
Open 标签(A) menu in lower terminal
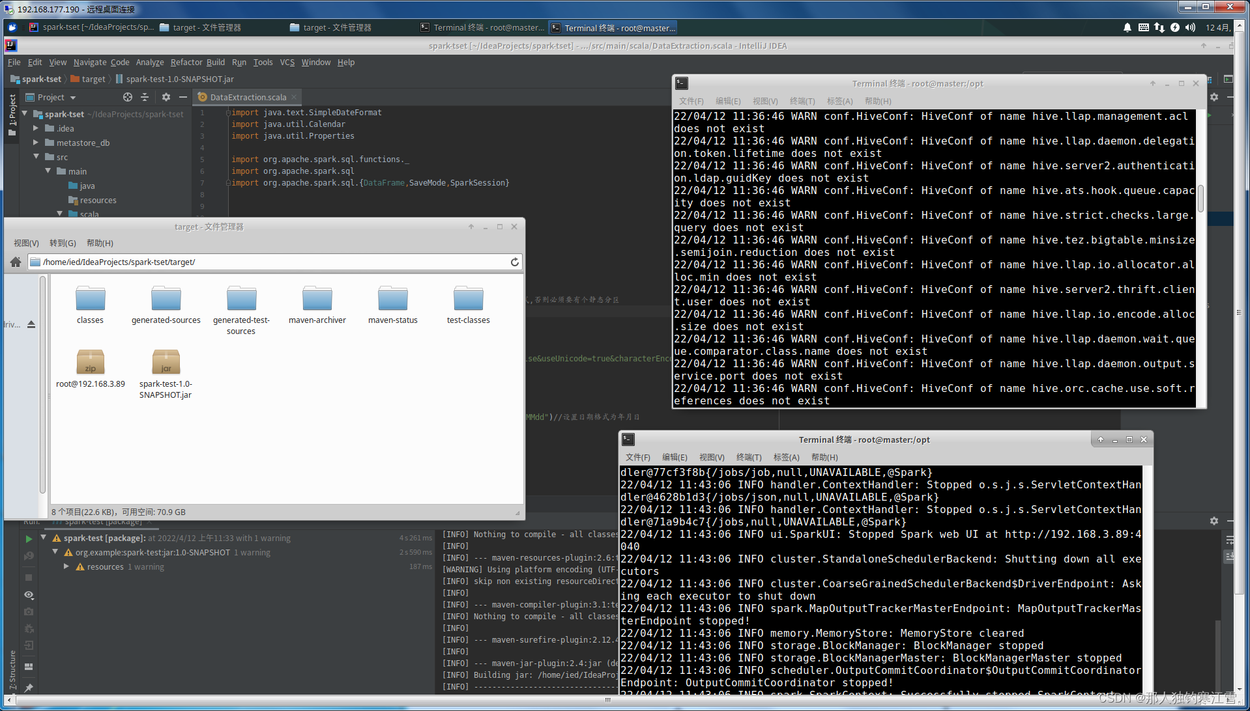(786, 457)
